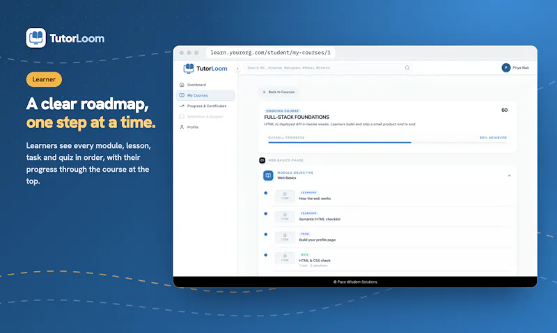Collapse the sidebar with the chevron arrow

pyautogui.click(x=237, y=69)
